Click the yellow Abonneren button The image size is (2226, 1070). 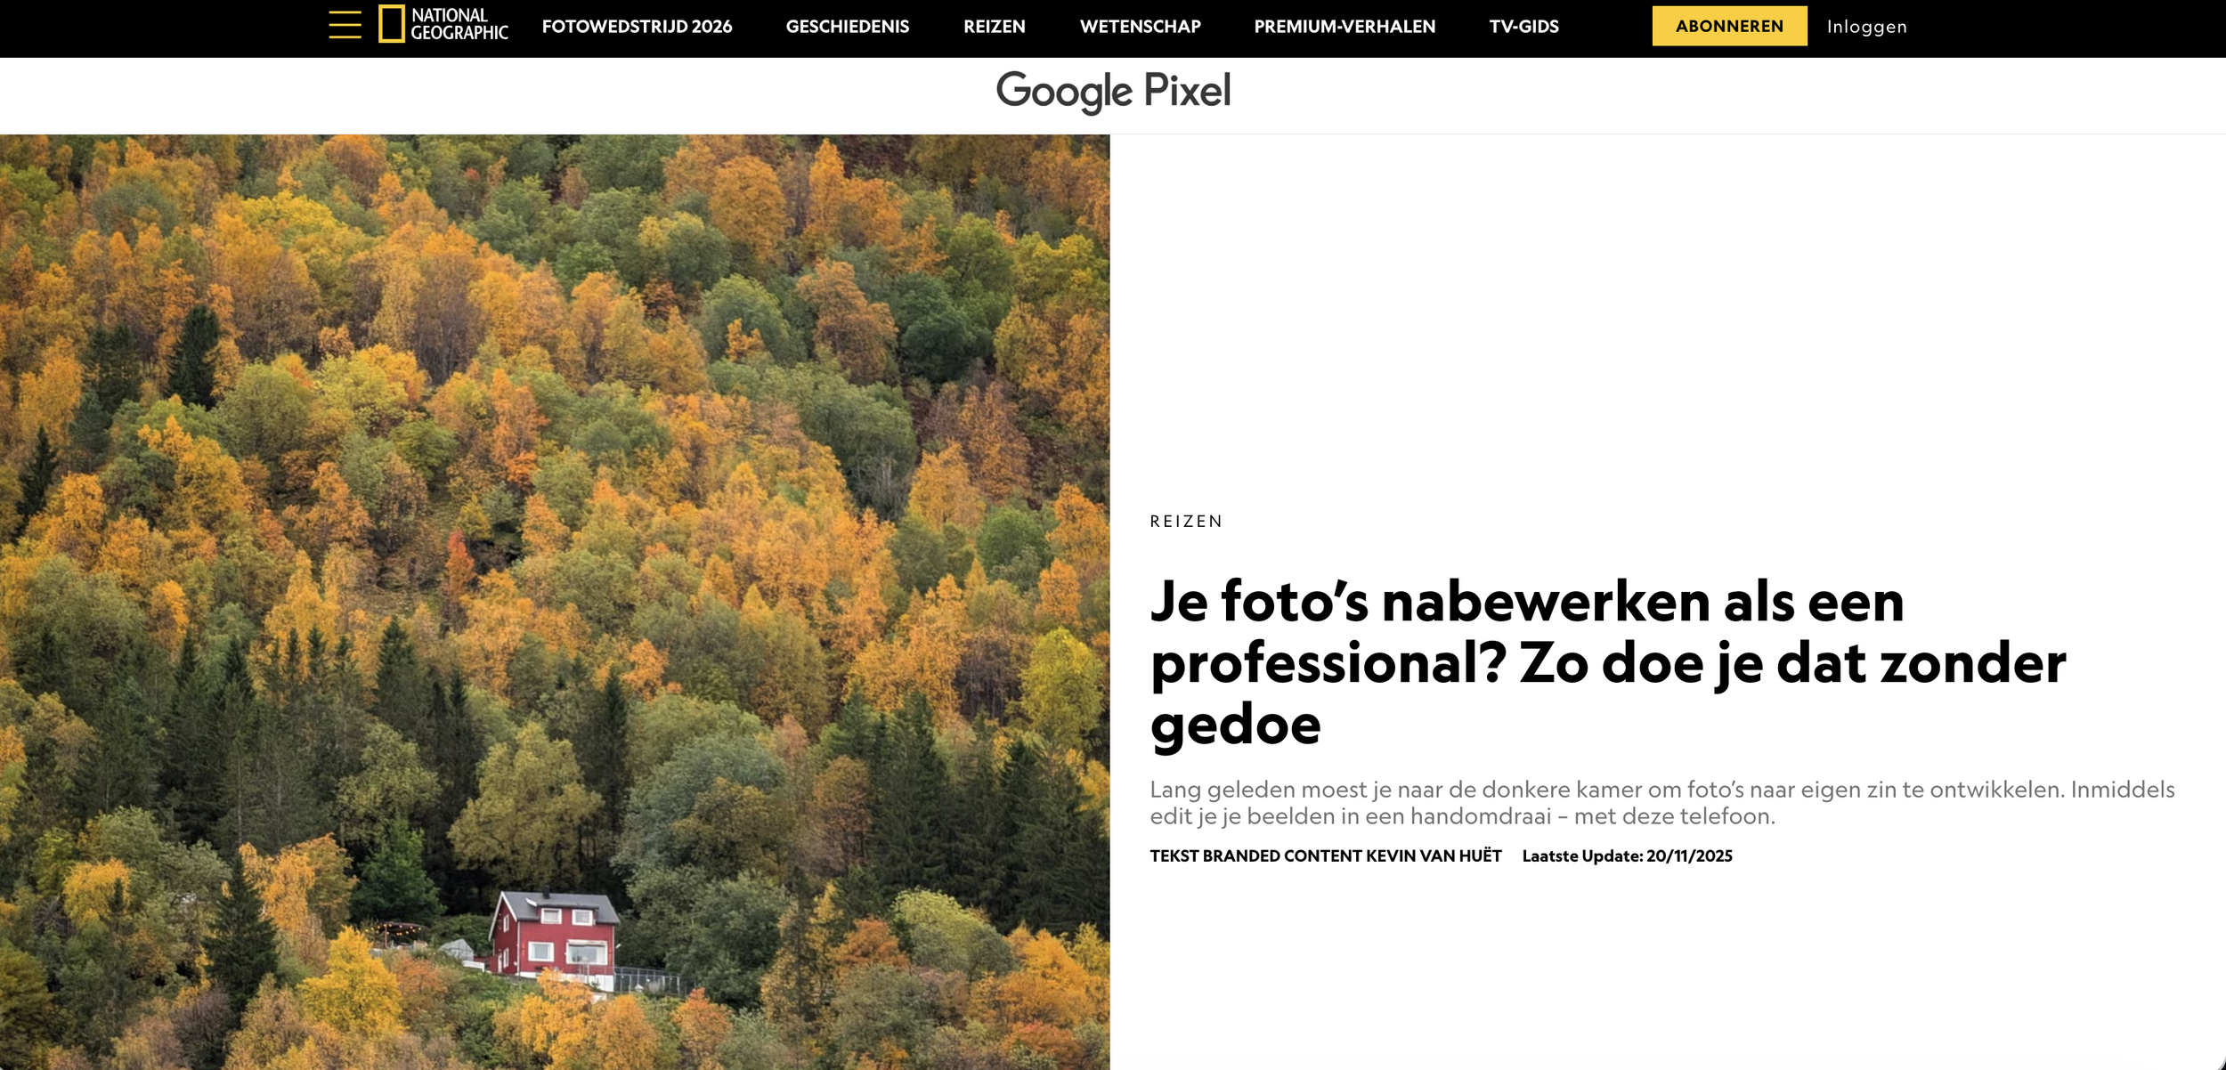point(1729,26)
